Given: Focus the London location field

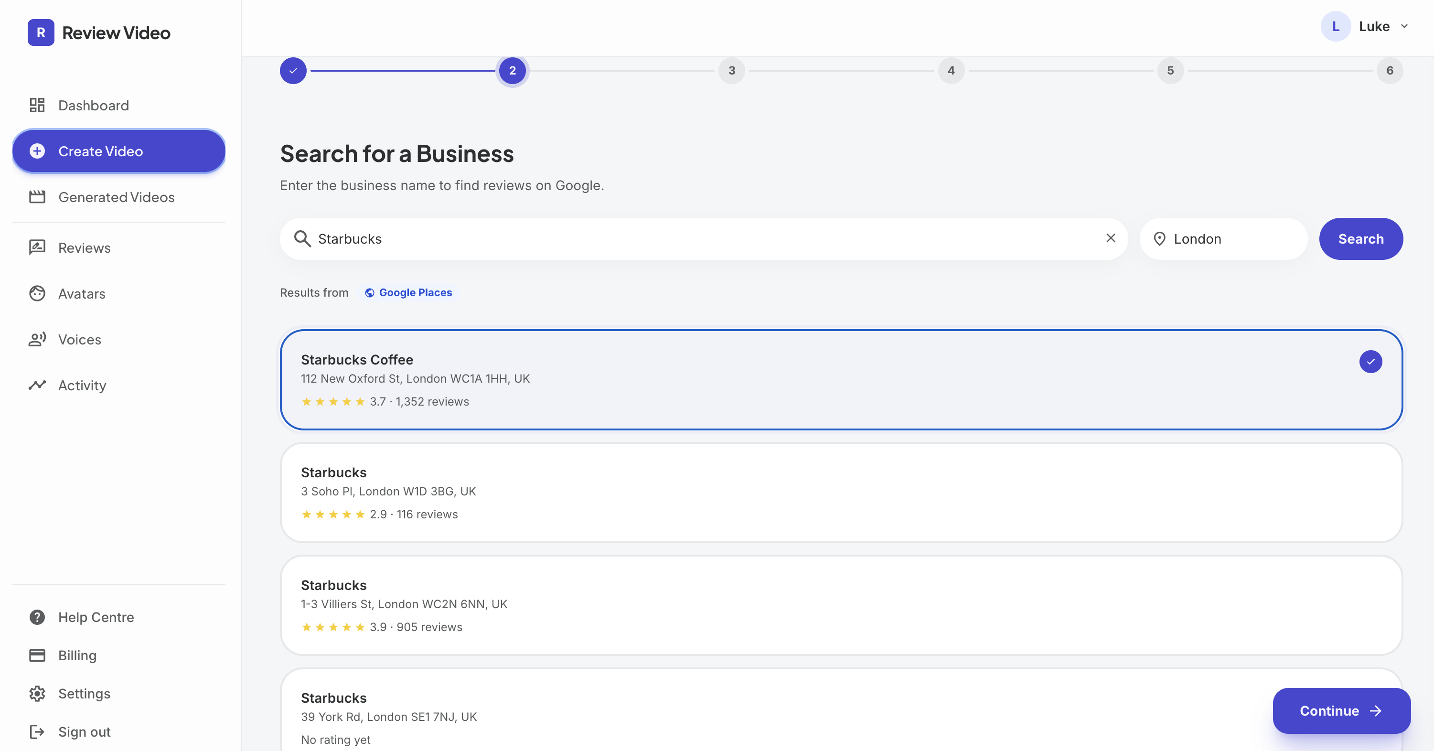Looking at the screenshot, I should pos(1223,238).
